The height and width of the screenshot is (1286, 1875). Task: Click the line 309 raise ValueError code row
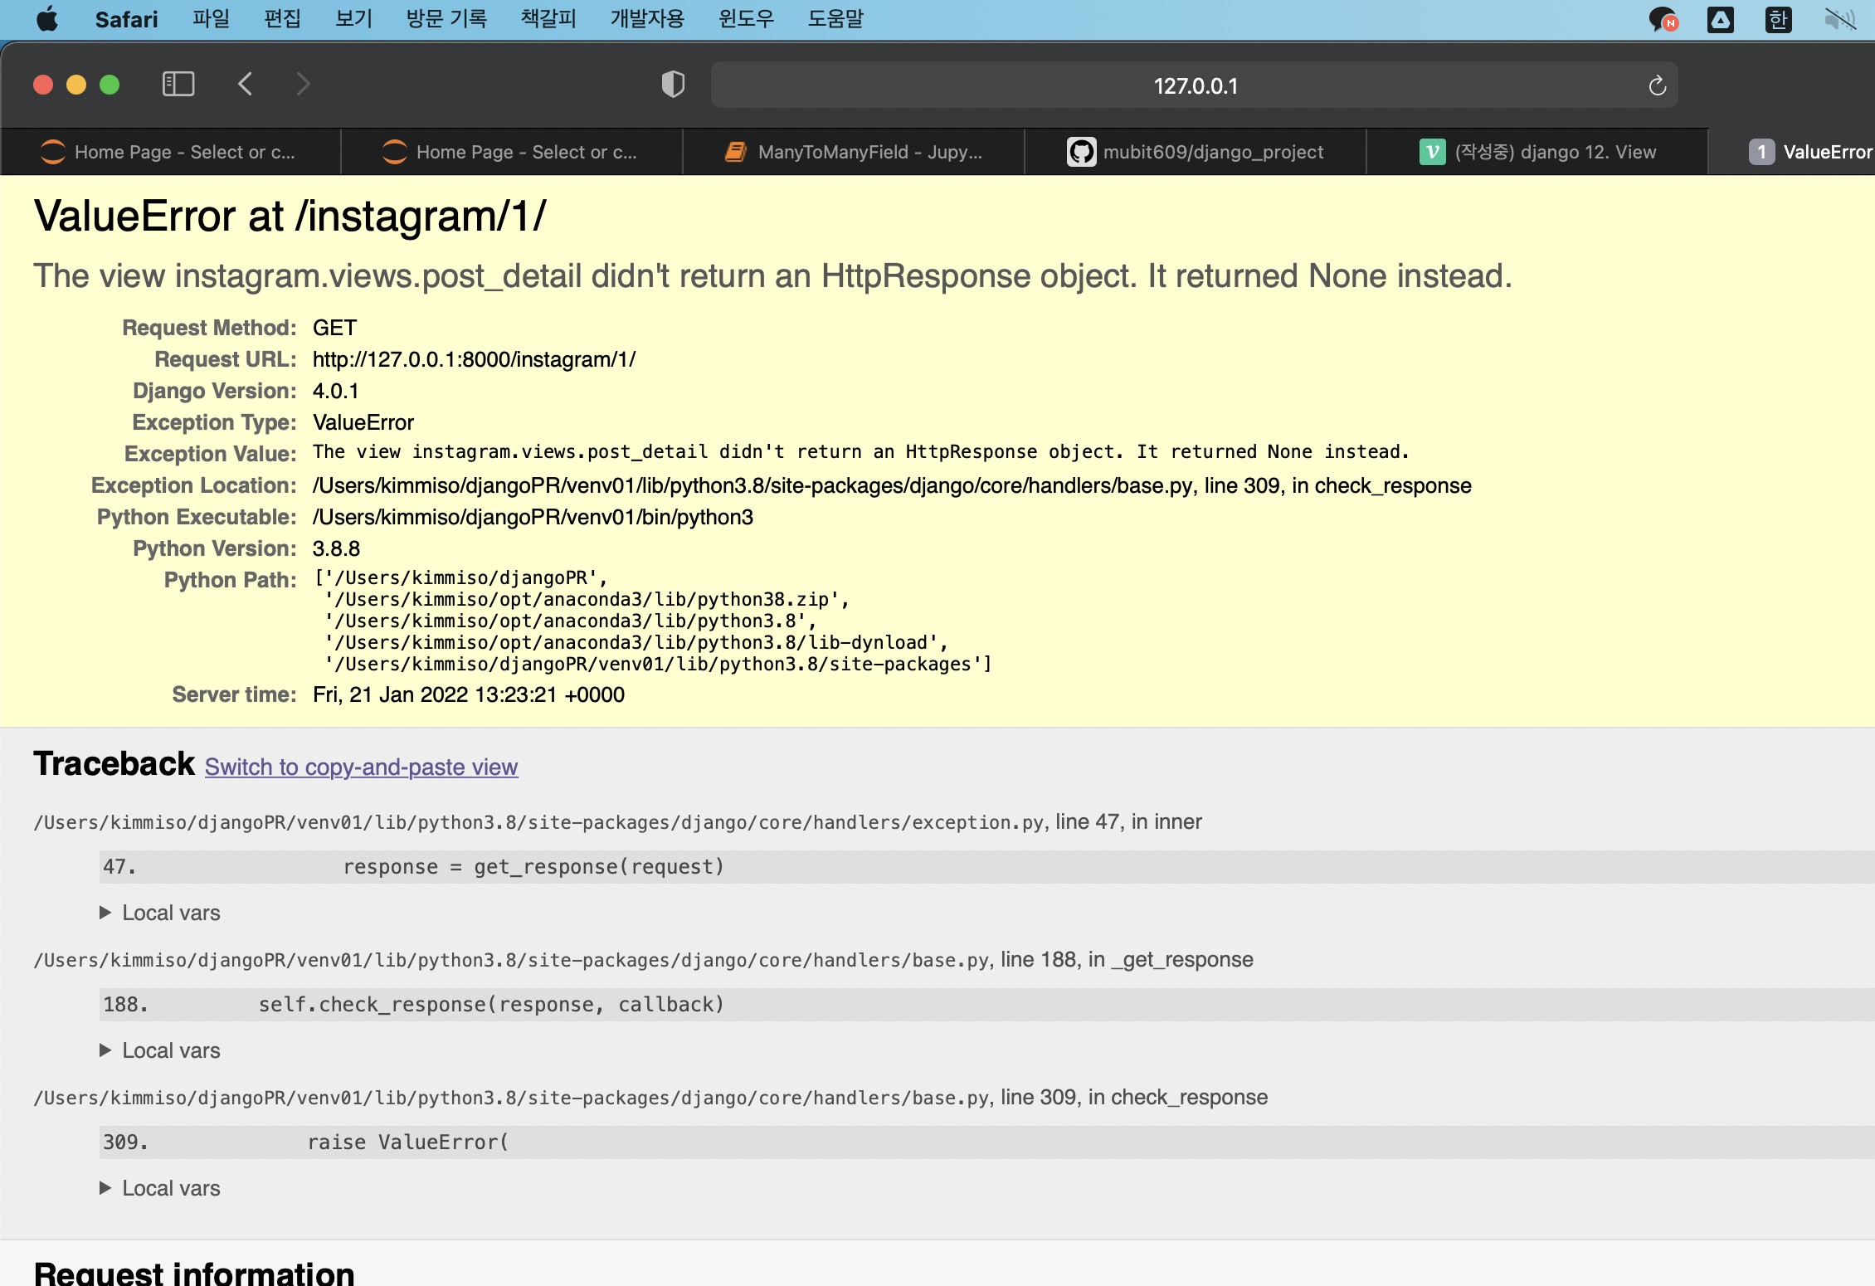coord(986,1142)
